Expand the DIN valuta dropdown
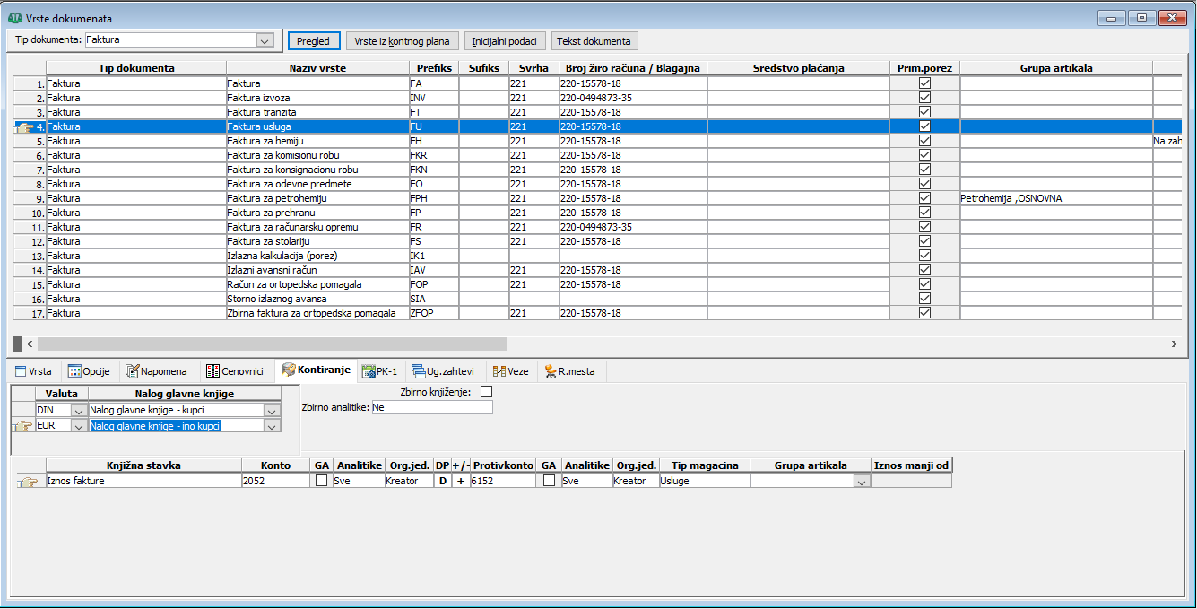Image resolution: width=1197 pixels, height=609 pixels. (78, 410)
